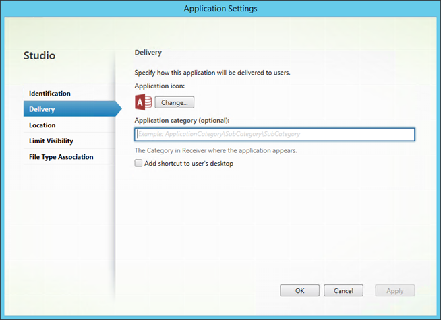The height and width of the screenshot is (320, 441).
Task: Click the 'Application icon:' label
Action: [159, 86]
